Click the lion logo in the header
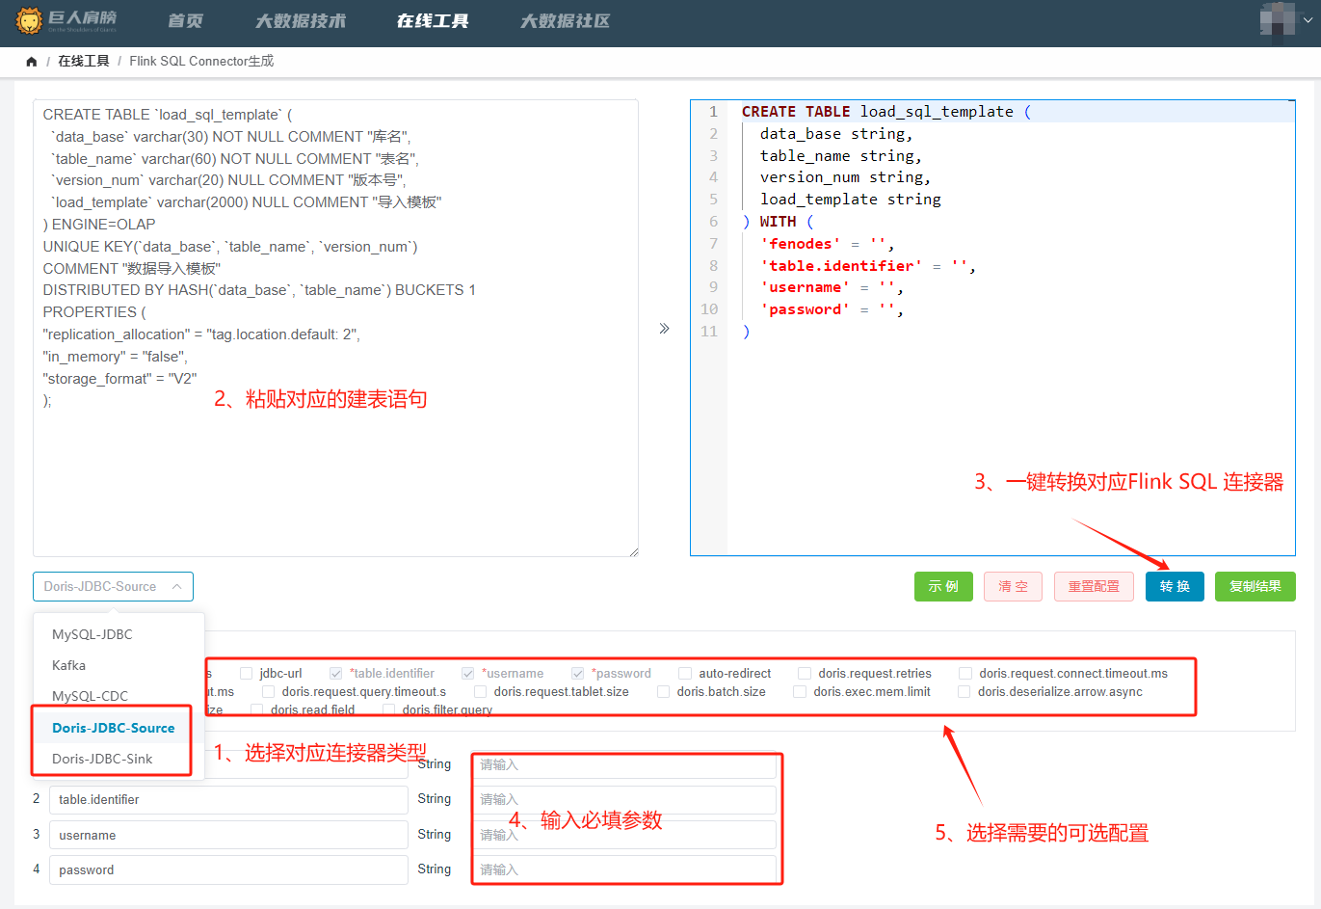Viewport: 1321px width, 909px height. (x=30, y=20)
